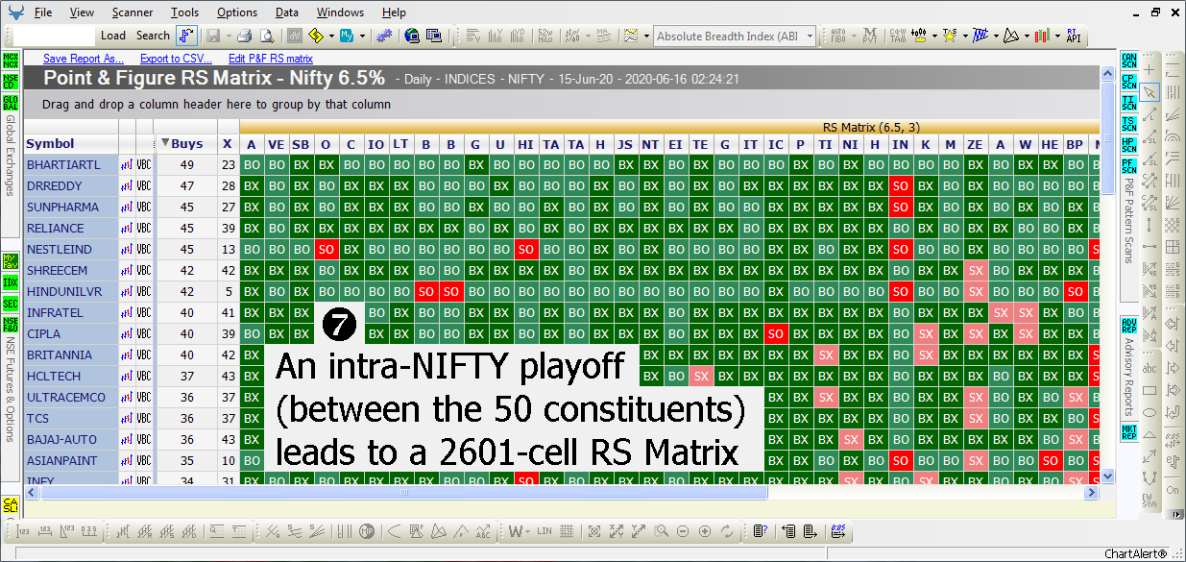Sort by the Buys column header
Image resolution: width=1186 pixels, height=562 pixels.
pyautogui.click(x=186, y=144)
